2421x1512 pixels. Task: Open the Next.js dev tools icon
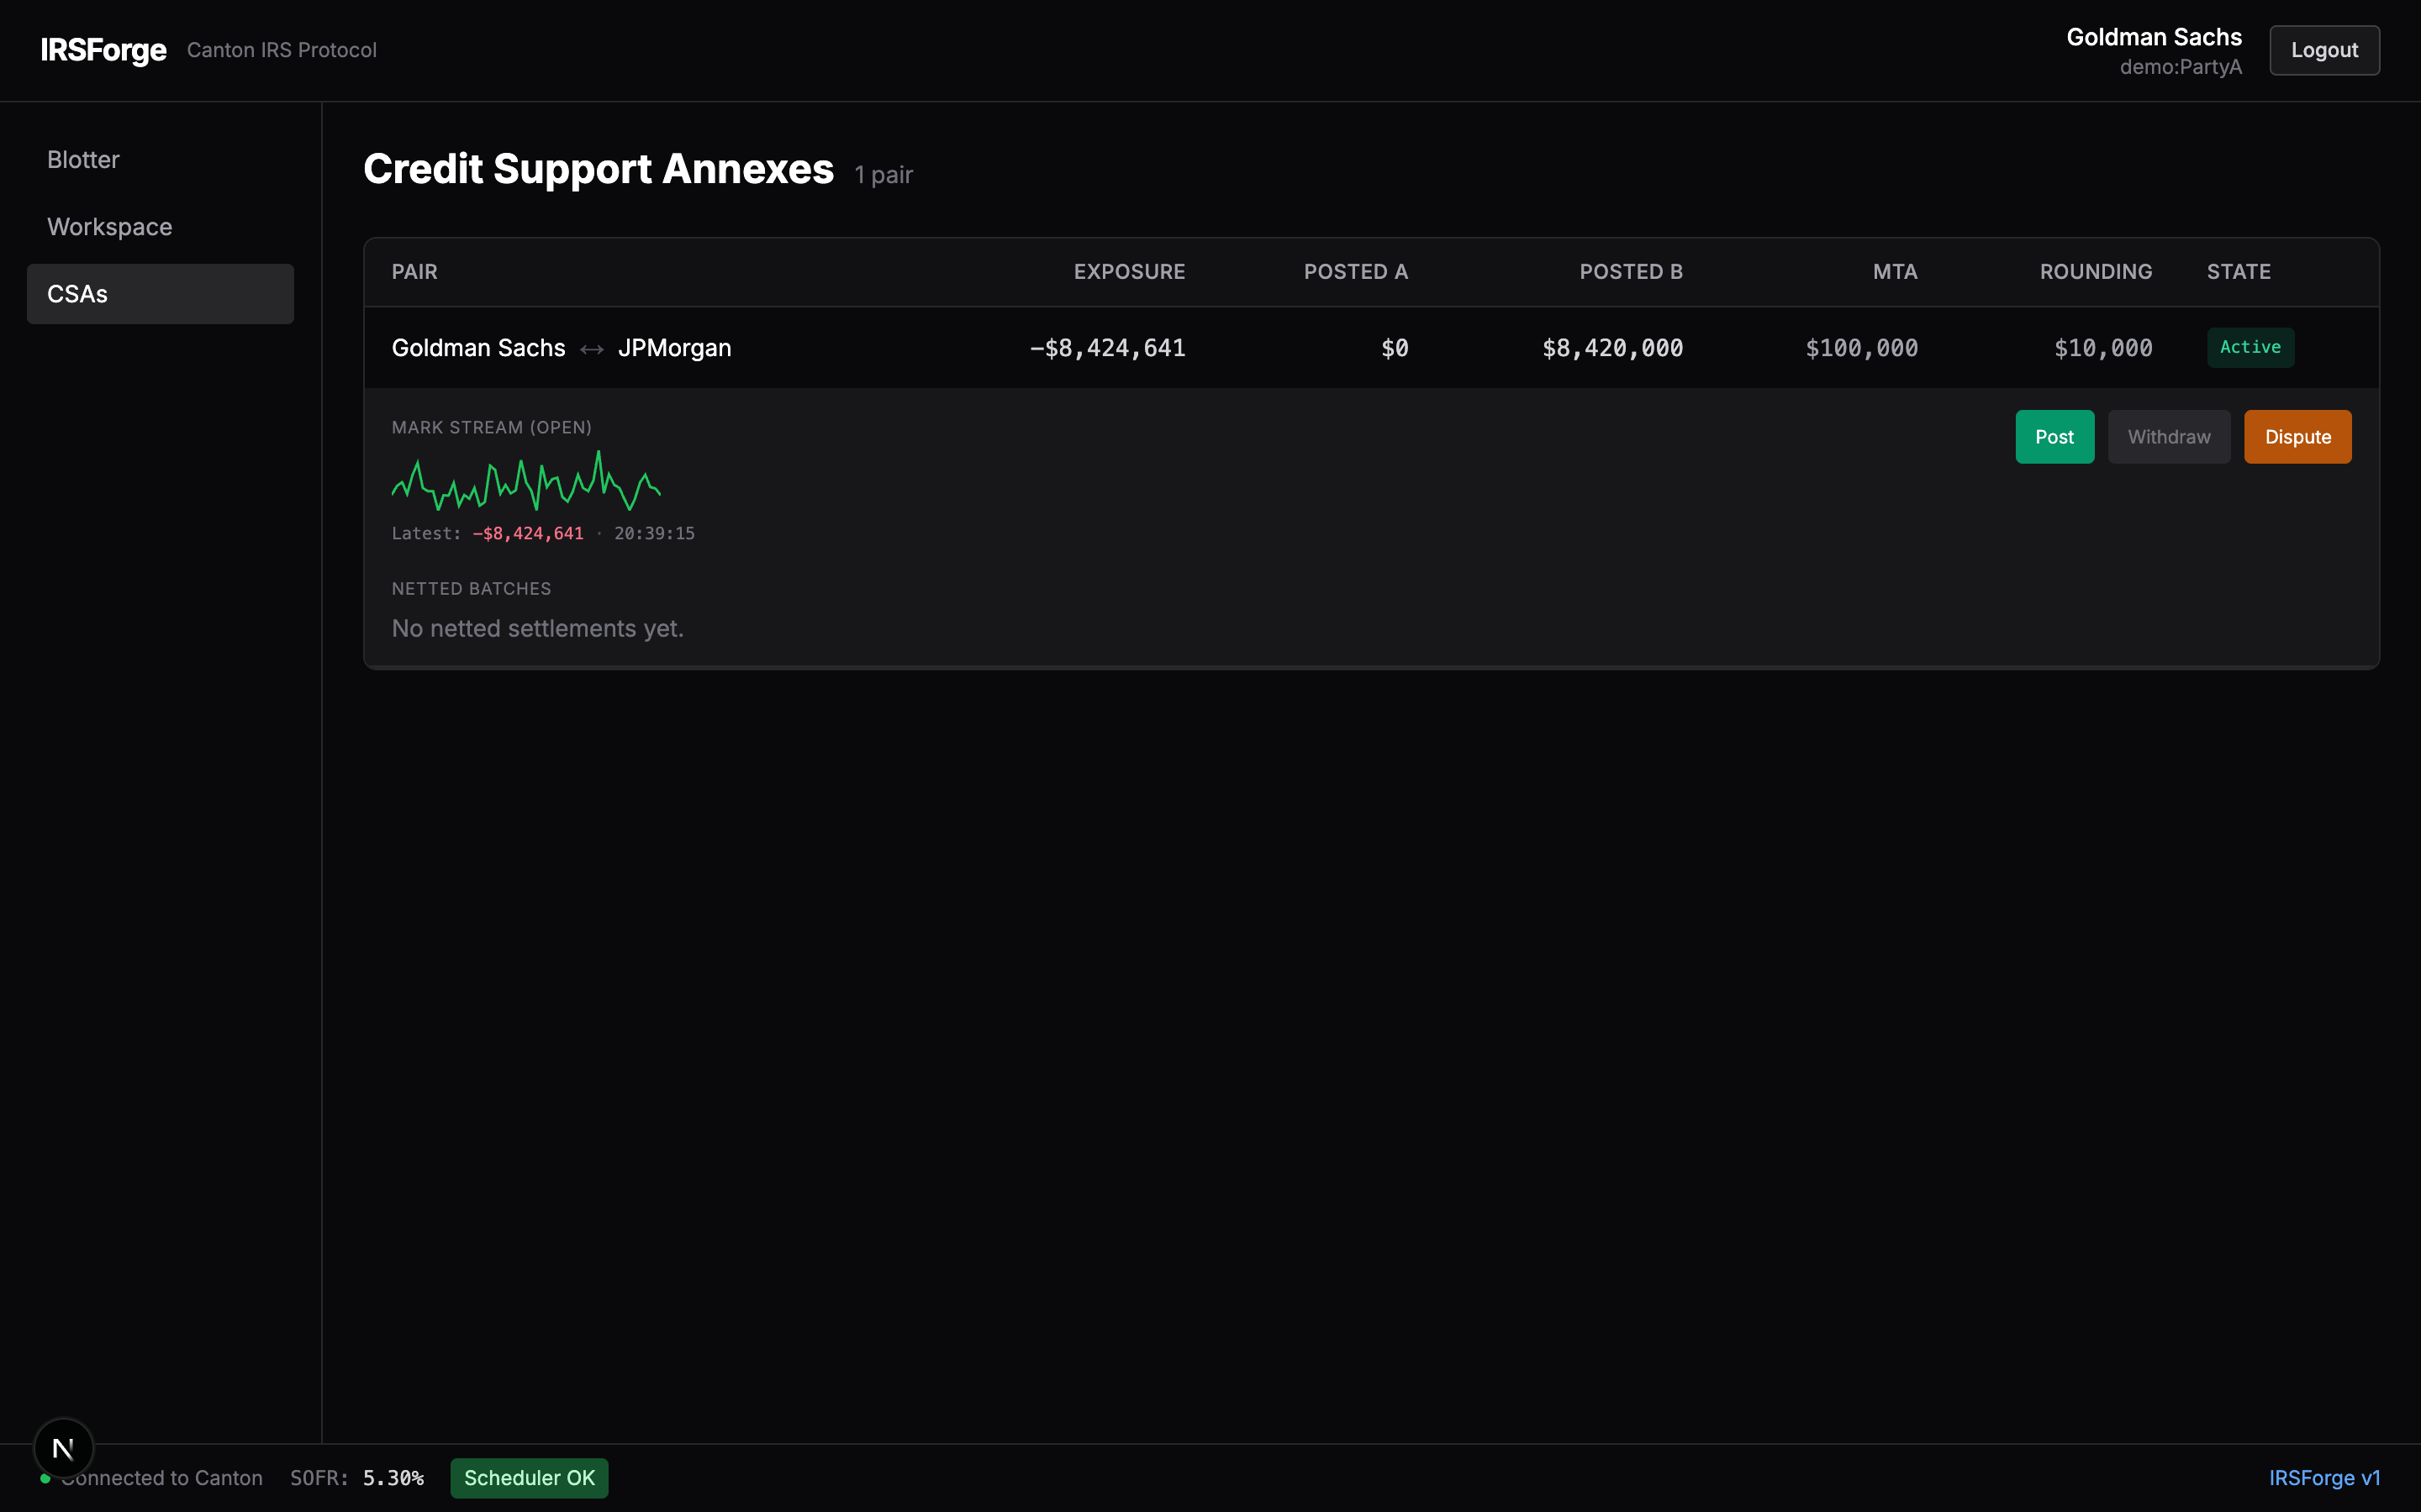click(x=63, y=1447)
